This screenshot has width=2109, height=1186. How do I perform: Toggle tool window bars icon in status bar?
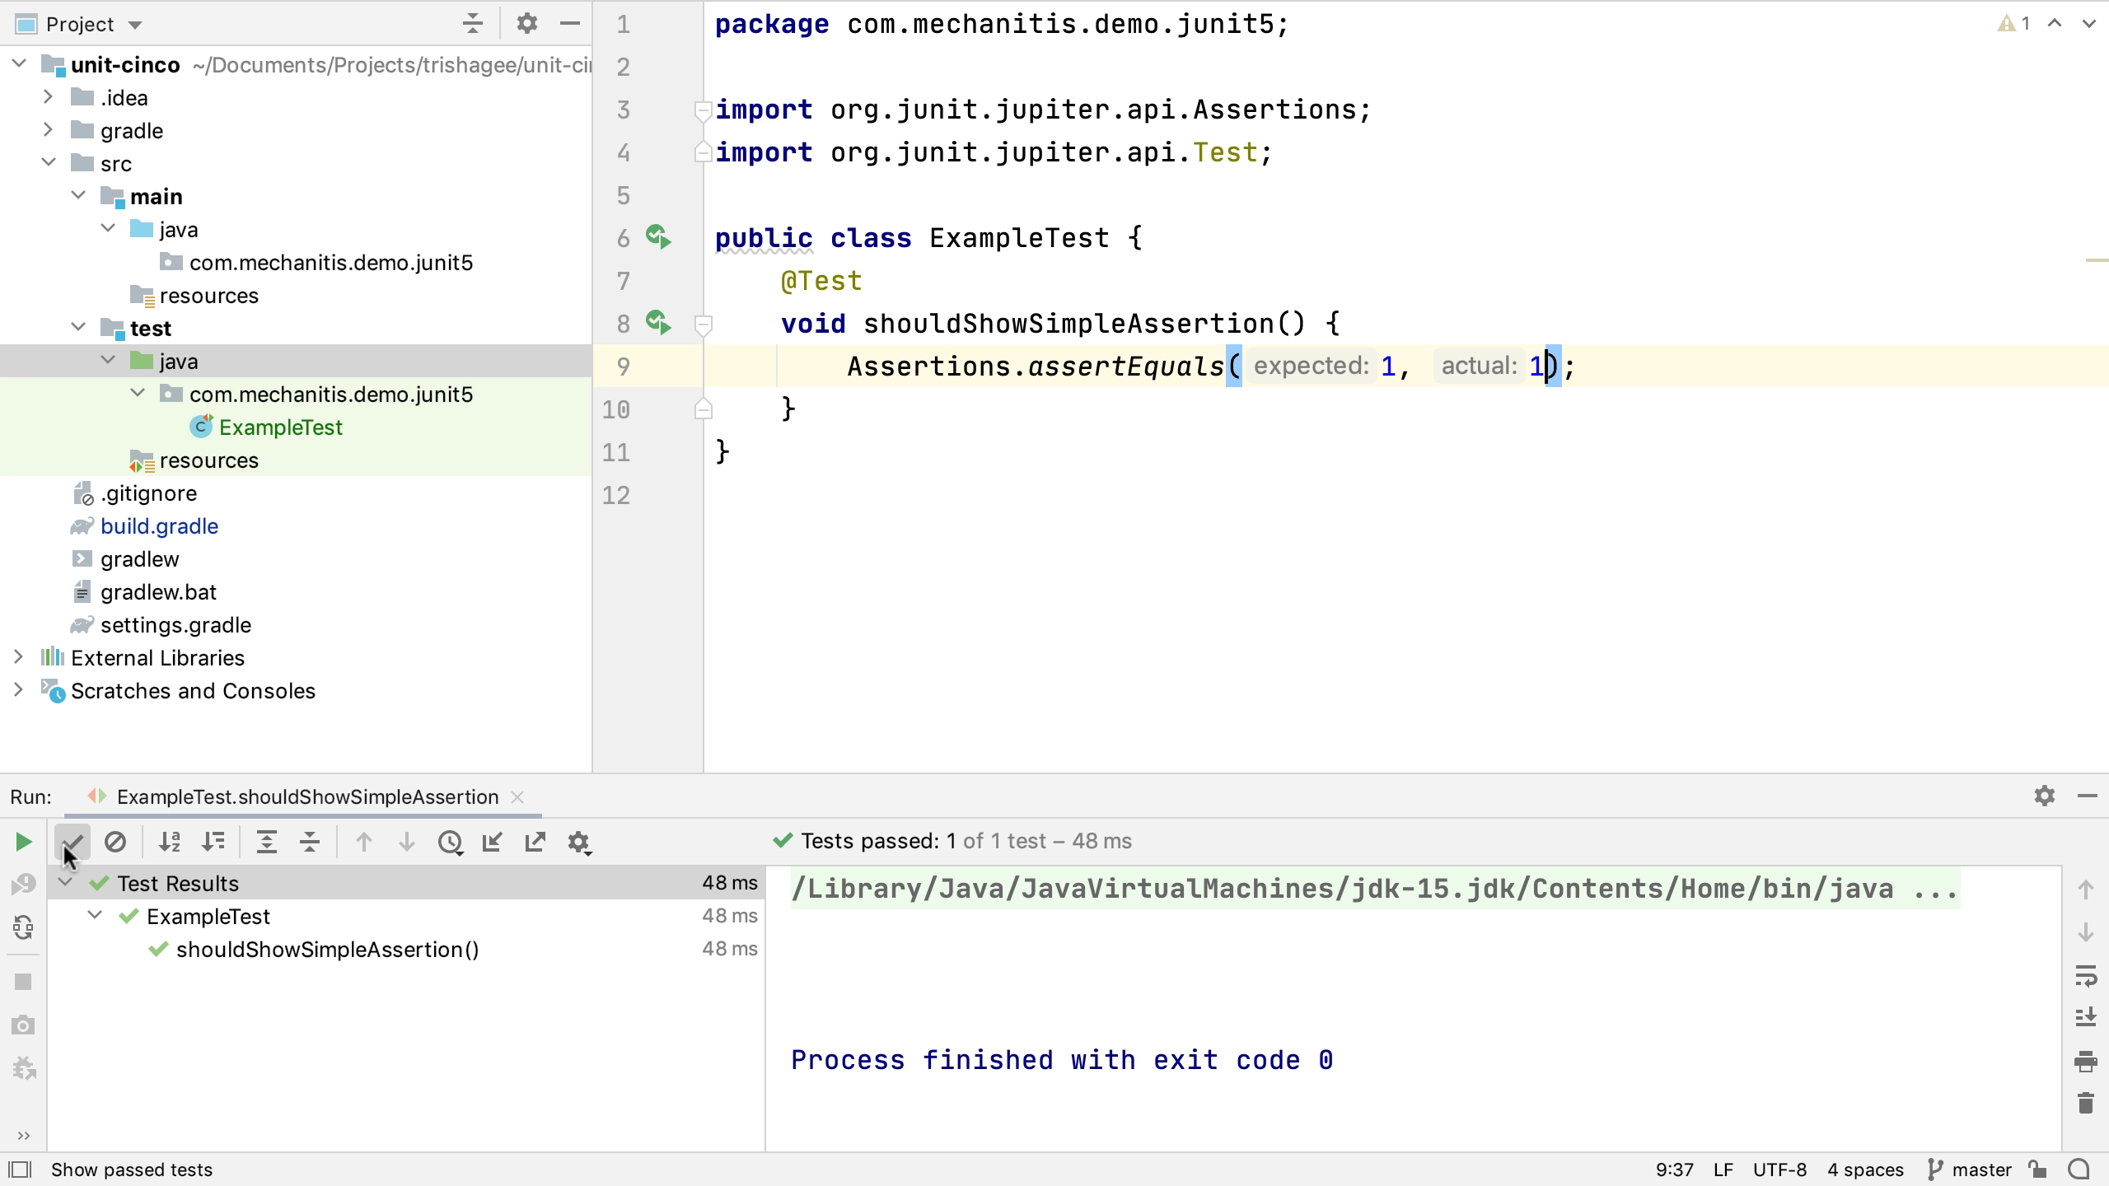(20, 1170)
